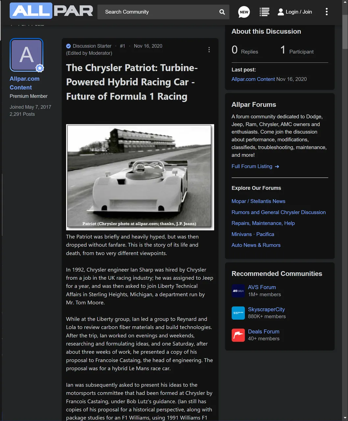The width and height of the screenshot is (348, 421).
Task: Click the 'Discussion Starter' label text
Action: 92,46
